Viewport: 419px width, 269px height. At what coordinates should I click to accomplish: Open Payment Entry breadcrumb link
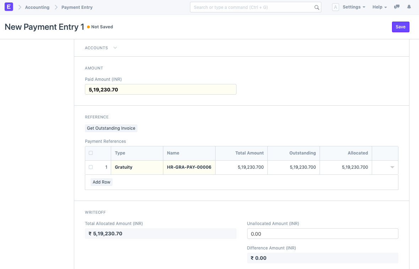pos(76,7)
